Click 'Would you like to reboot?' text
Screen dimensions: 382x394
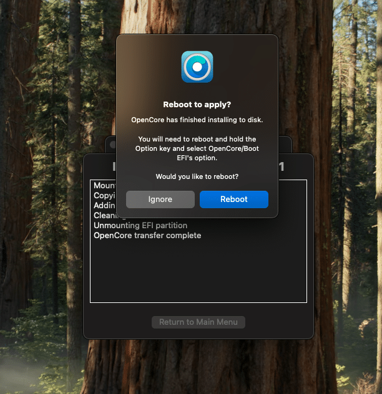tap(197, 176)
